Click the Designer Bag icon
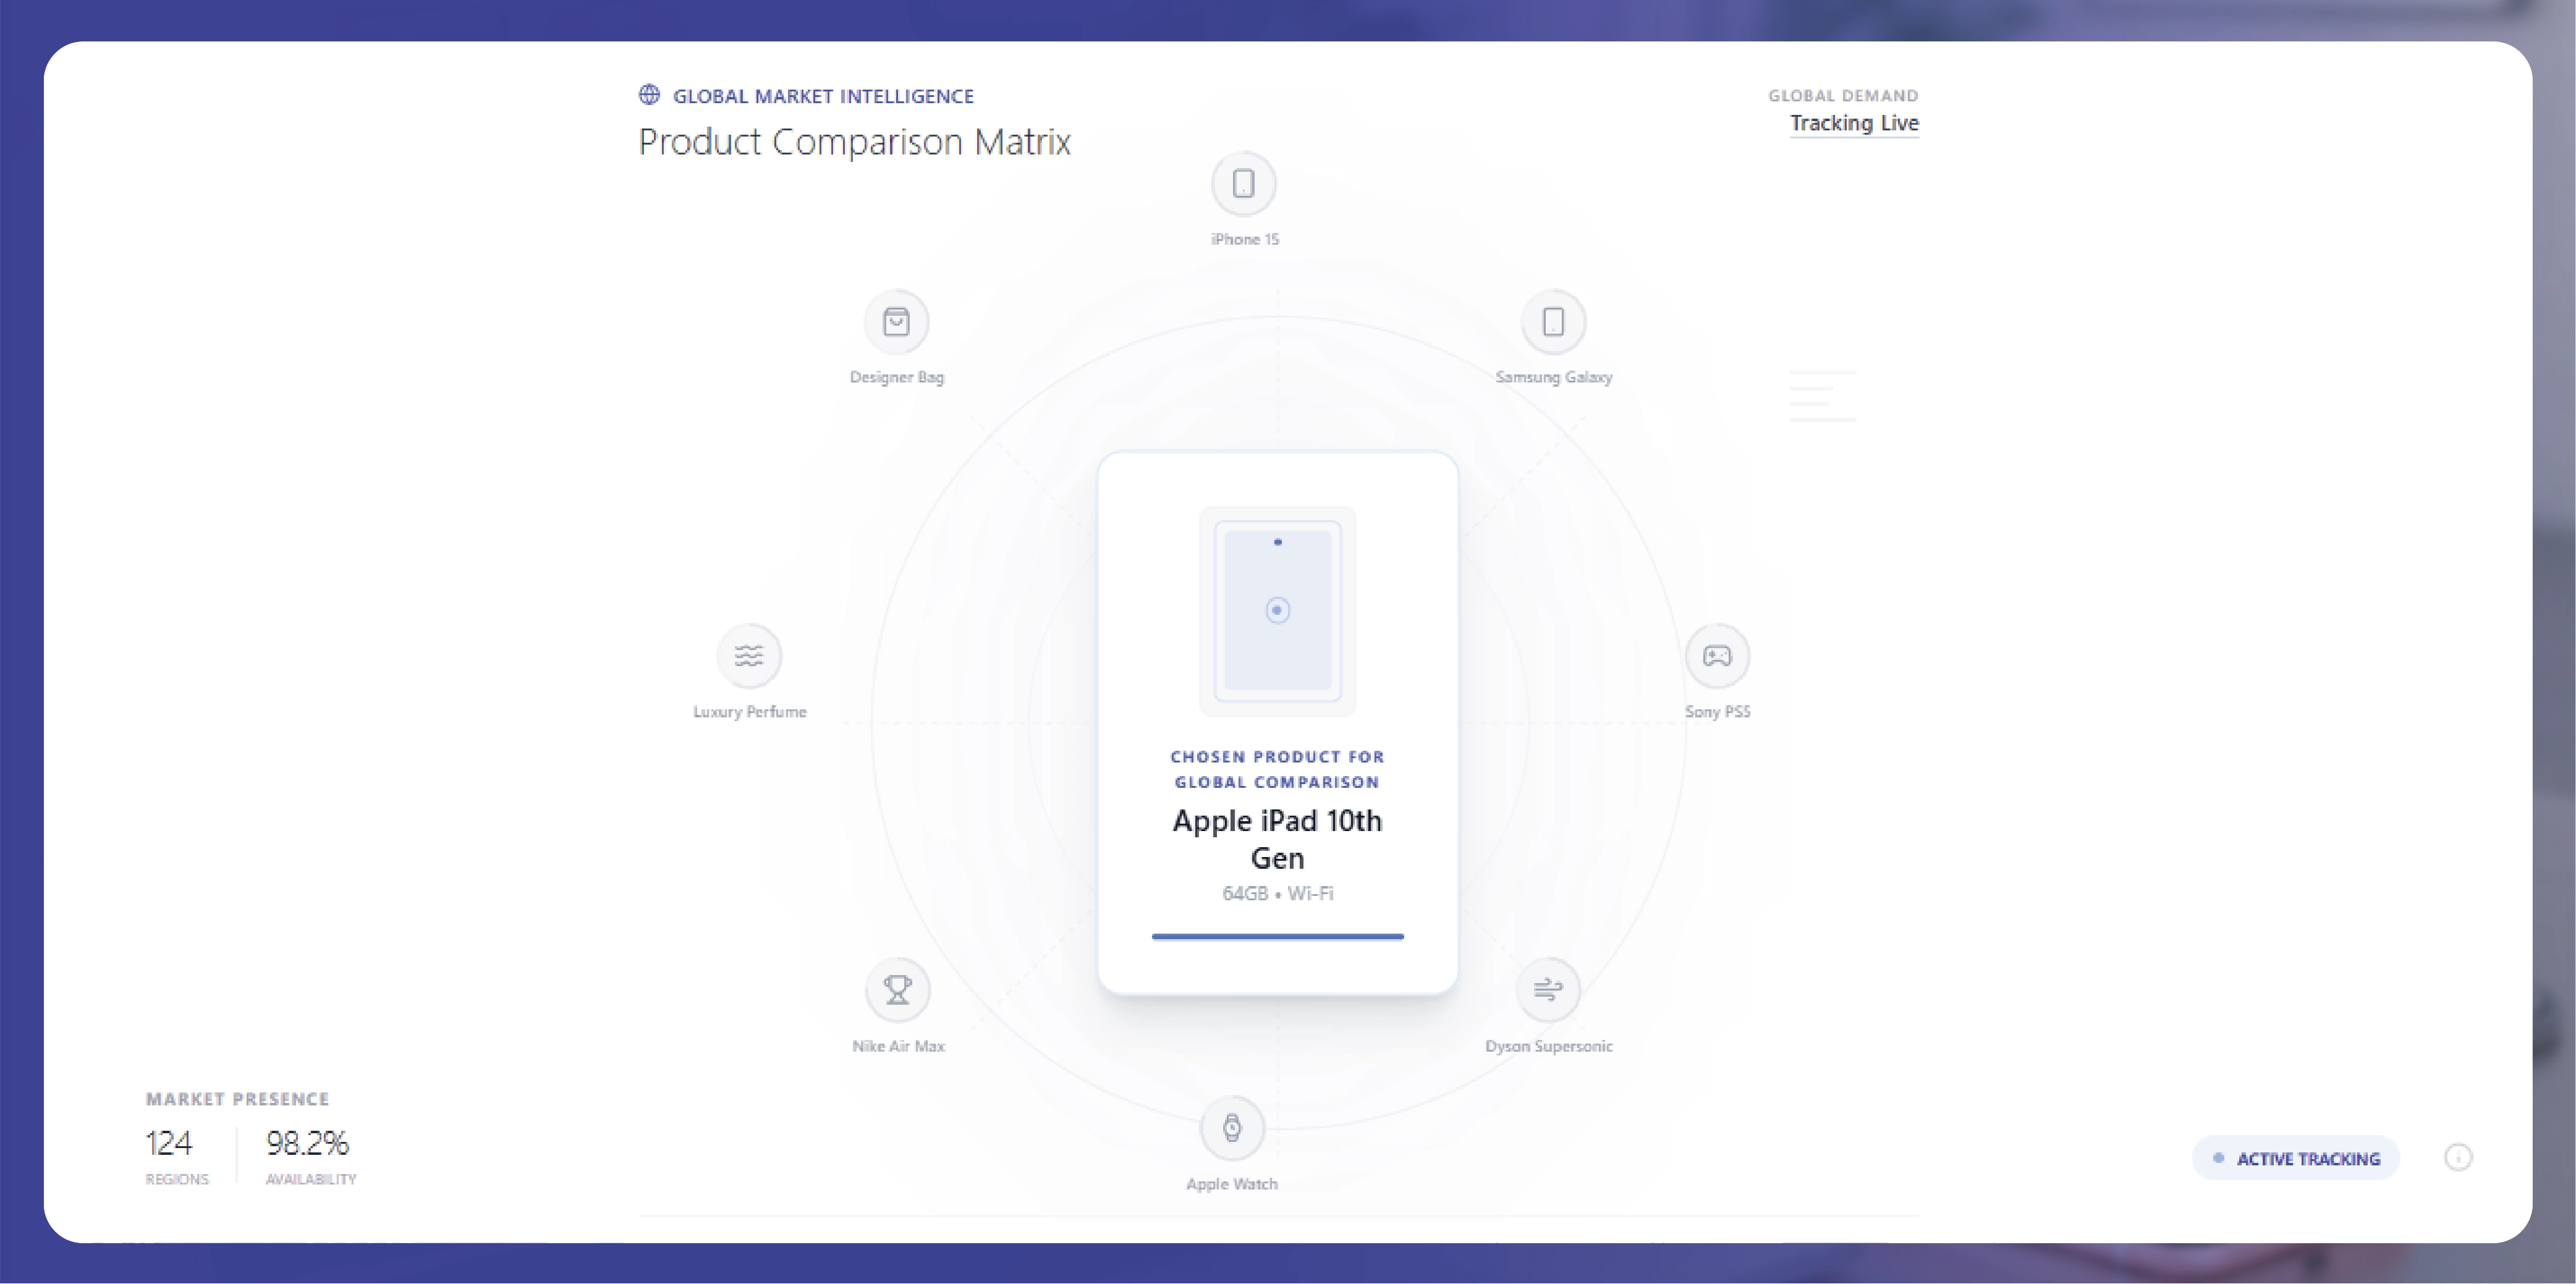Viewport: 2576px width, 1284px height. tap(896, 322)
